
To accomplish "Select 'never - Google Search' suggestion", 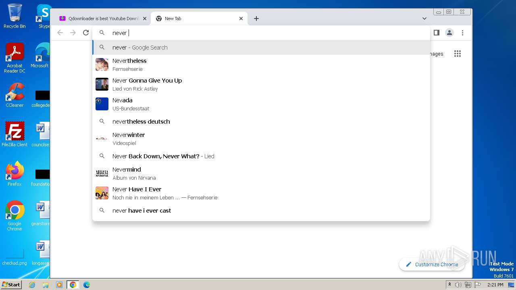I will (261, 48).
